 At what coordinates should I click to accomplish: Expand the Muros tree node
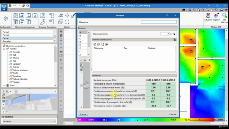coord(4,85)
